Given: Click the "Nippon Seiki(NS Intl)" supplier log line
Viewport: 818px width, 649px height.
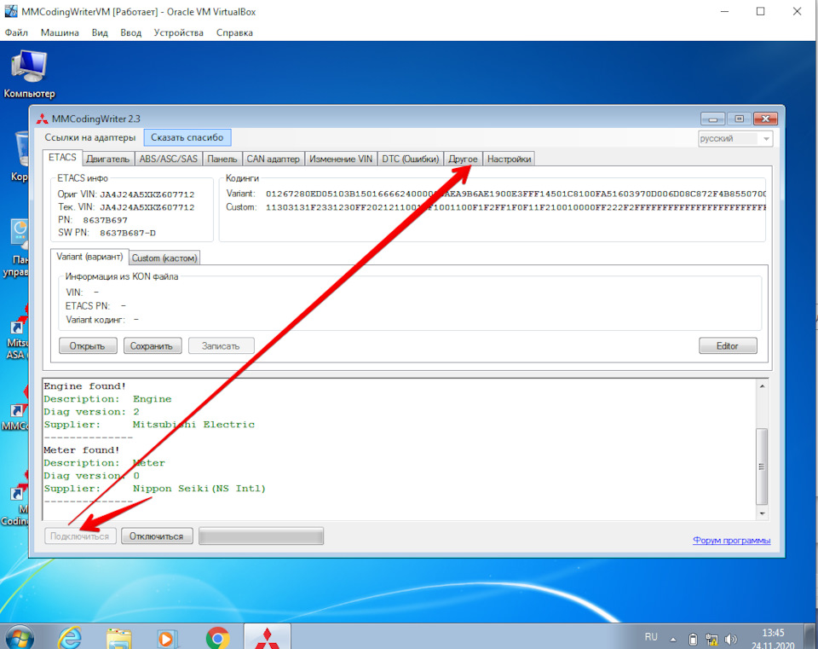Looking at the screenshot, I should pos(155,489).
